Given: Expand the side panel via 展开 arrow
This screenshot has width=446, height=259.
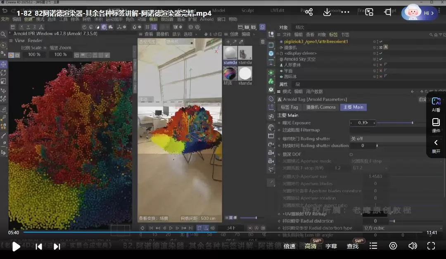Looking at the screenshot, I should coord(436,146).
